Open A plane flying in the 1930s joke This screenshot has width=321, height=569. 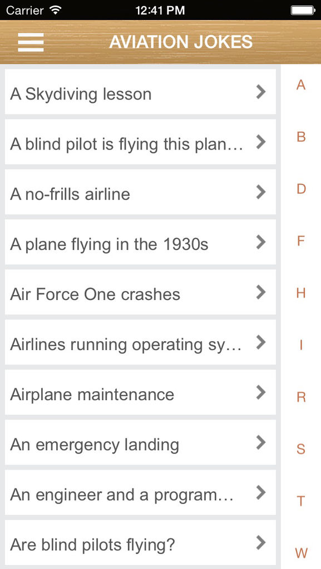140,242
